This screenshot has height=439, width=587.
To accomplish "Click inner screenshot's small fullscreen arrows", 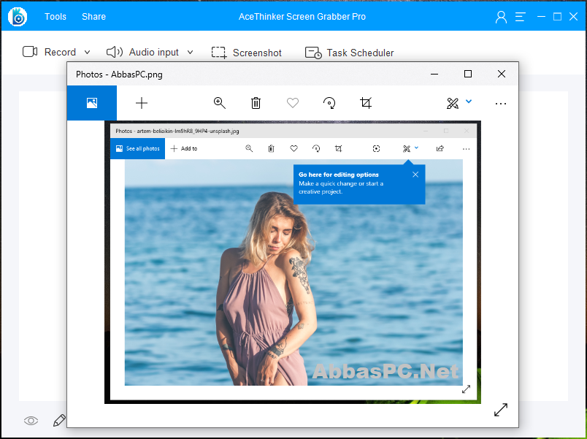I will pos(466,389).
